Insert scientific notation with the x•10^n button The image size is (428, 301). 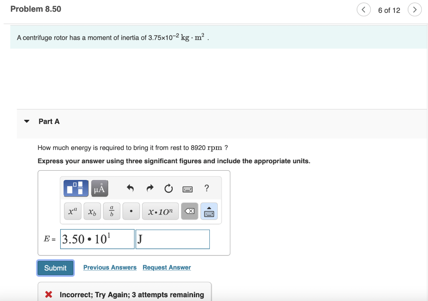(x=160, y=211)
